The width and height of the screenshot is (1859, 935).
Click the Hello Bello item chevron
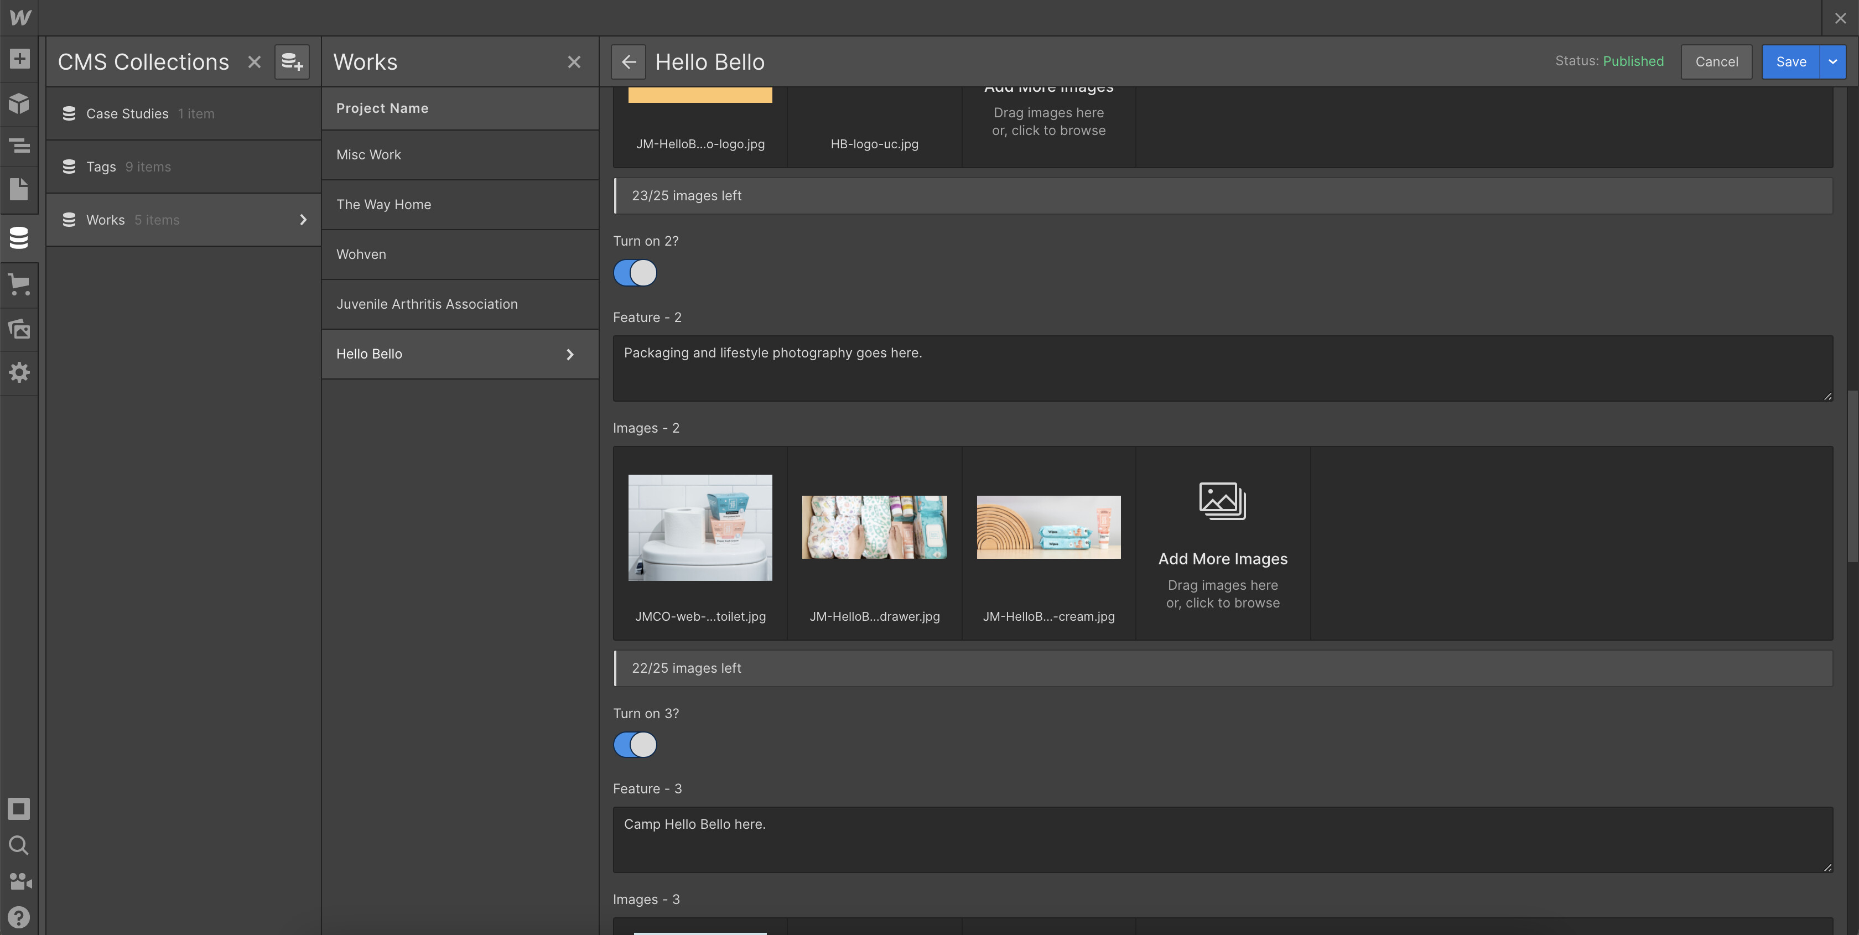(570, 354)
